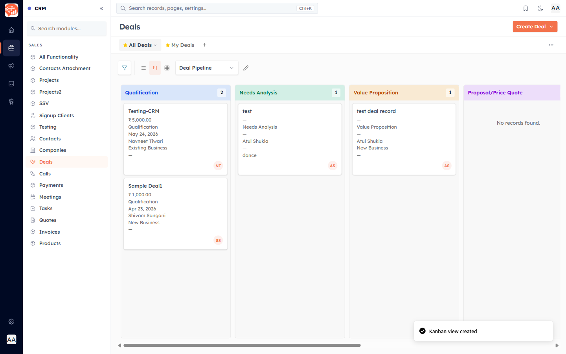Screen dimensions: 566x354
Task: Click the horizontal scrollbar thumb
Action: coord(242,345)
